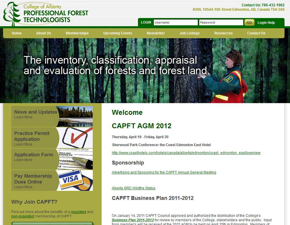Go to Contact Us in navigation bar

[x=256, y=33]
